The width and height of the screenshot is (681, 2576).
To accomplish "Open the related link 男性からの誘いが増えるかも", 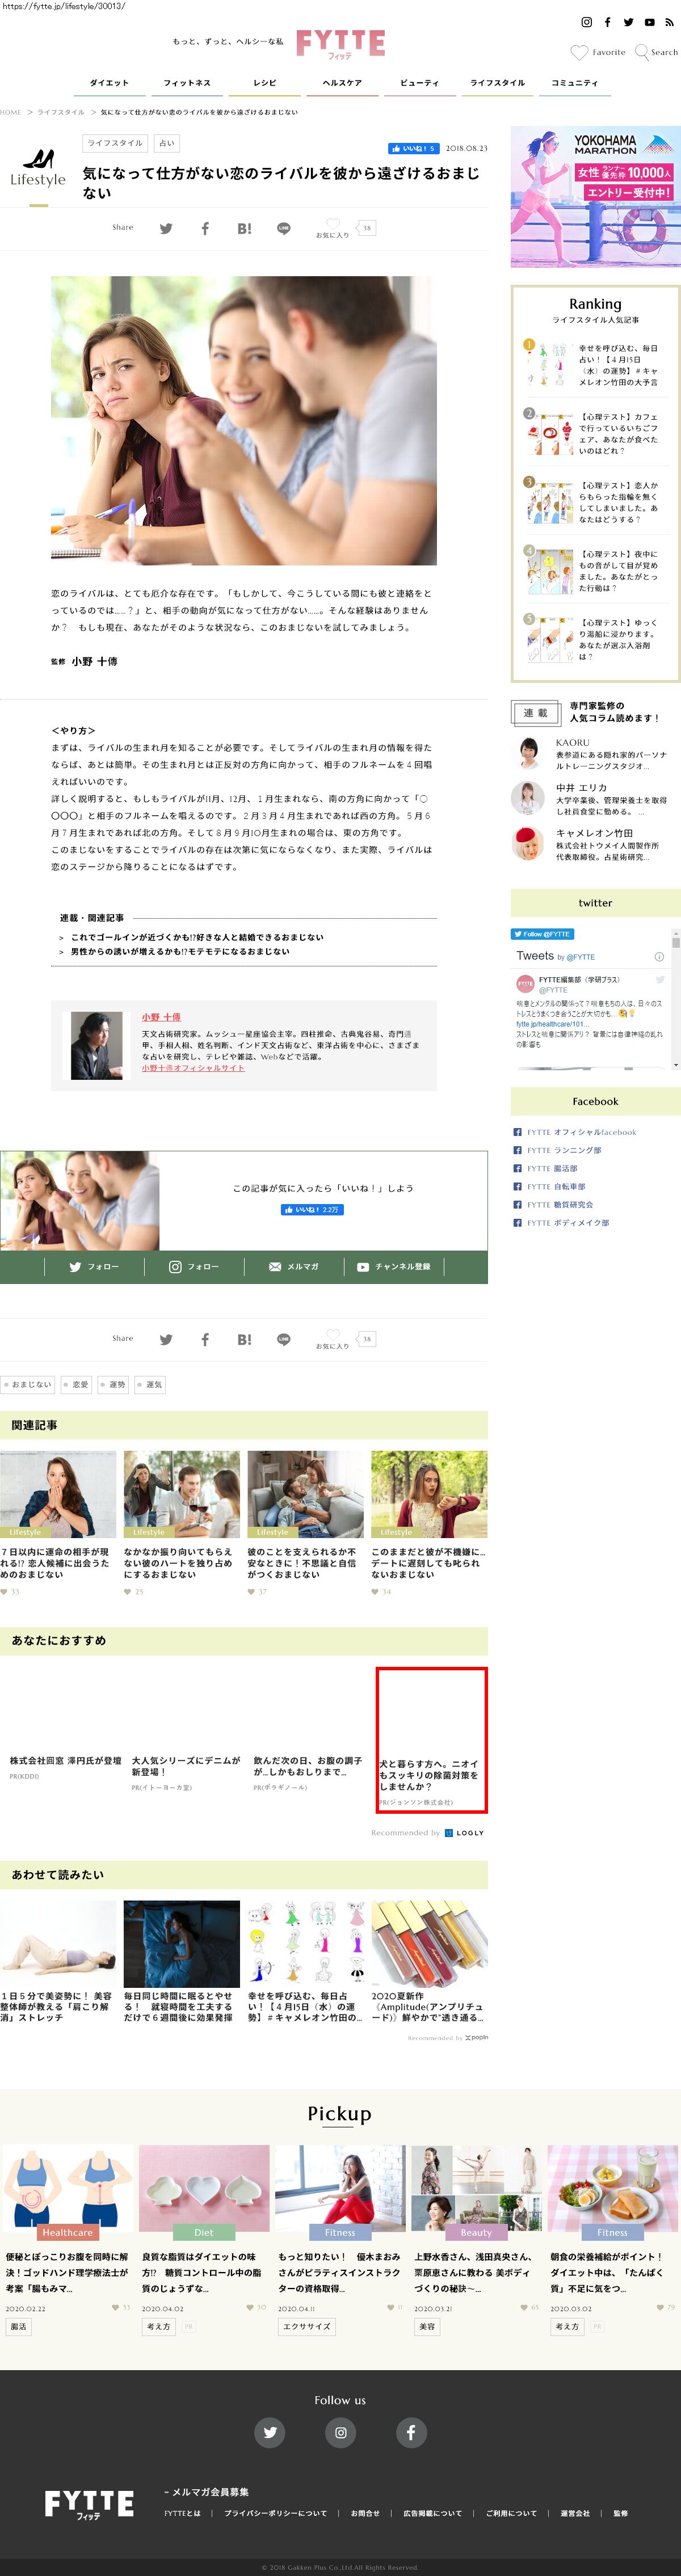I will pyautogui.click(x=180, y=952).
